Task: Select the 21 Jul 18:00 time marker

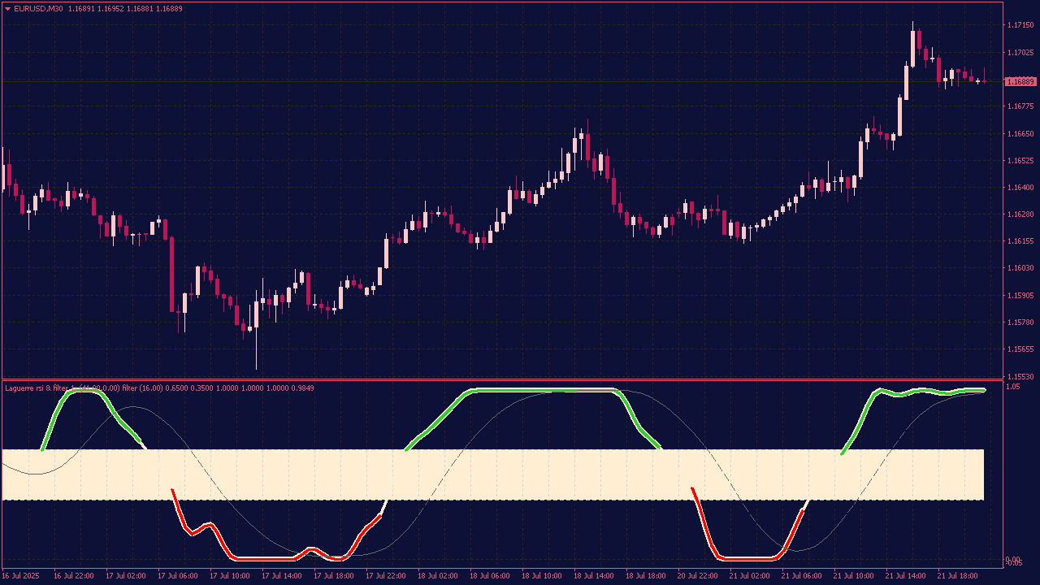Action: pos(958,575)
